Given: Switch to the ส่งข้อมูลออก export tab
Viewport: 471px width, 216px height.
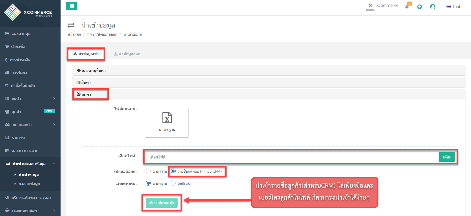Looking at the screenshot, I should click(x=127, y=54).
